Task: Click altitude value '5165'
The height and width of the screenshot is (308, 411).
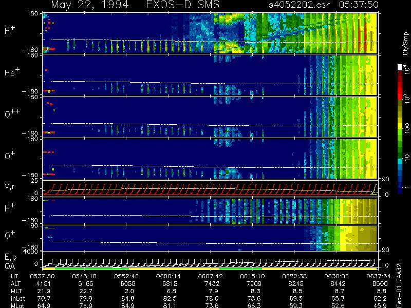Action: pyautogui.click(x=86, y=284)
